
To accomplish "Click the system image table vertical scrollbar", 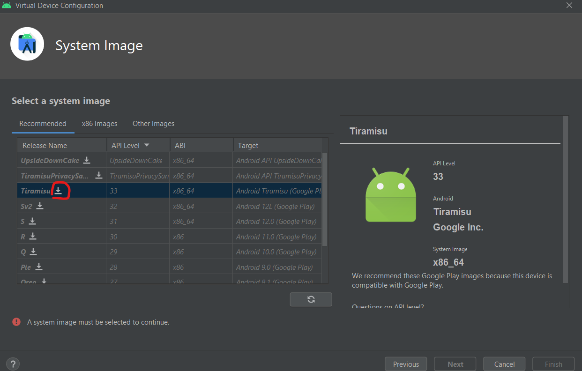I will [325, 199].
